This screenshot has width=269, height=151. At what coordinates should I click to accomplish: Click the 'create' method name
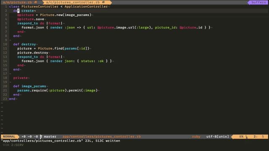[x=27, y=11]
